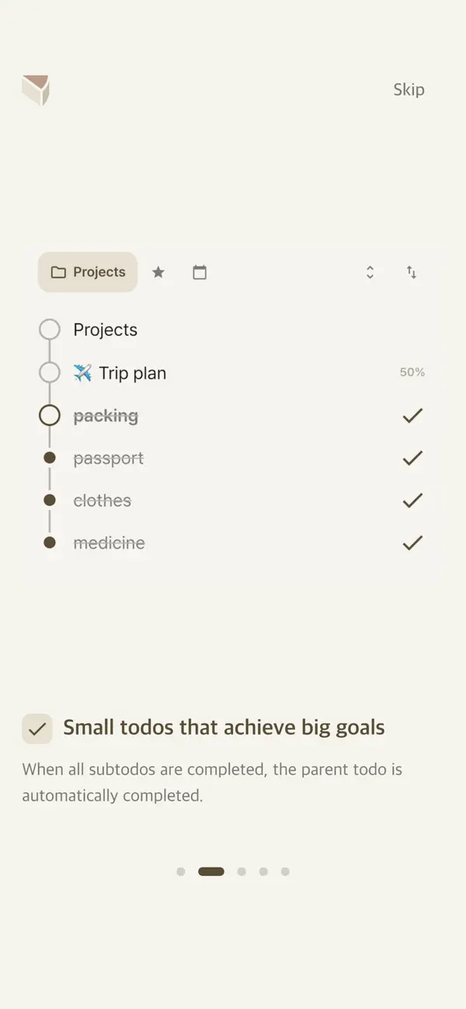466x1009 pixels.
Task: Click the 50% progress label on Trip plan
Action: pyautogui.click(x=412, y=372)
